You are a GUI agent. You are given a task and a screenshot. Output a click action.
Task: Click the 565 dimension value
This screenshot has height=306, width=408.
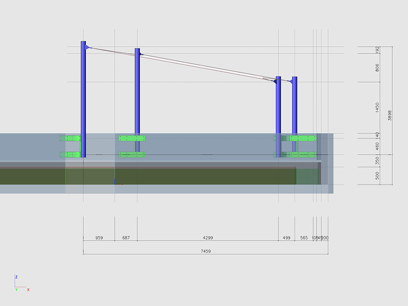[x=304, y=238]
